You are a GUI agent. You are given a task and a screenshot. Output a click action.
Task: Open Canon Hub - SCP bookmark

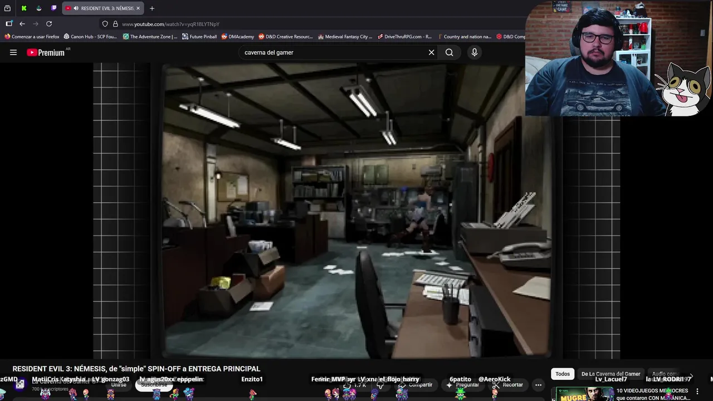[90, 37]
